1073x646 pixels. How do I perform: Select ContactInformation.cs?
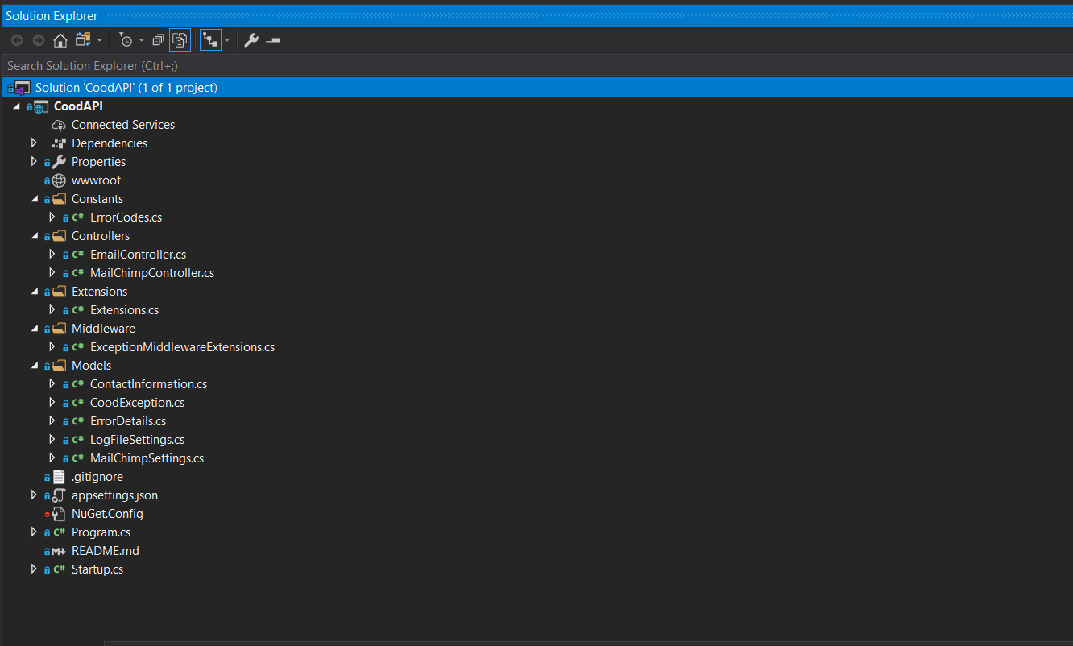[148, 384]
